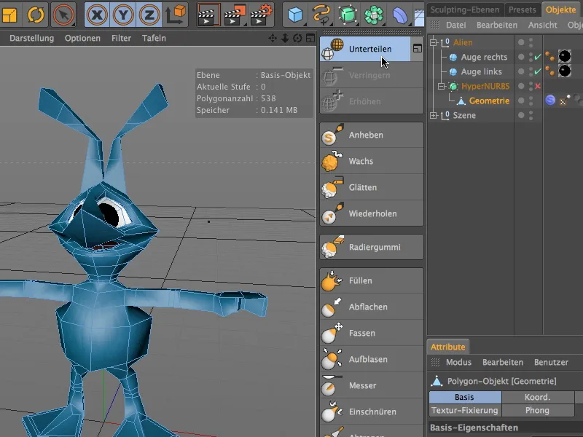Switch to the Objekte tab

[560, 9]
